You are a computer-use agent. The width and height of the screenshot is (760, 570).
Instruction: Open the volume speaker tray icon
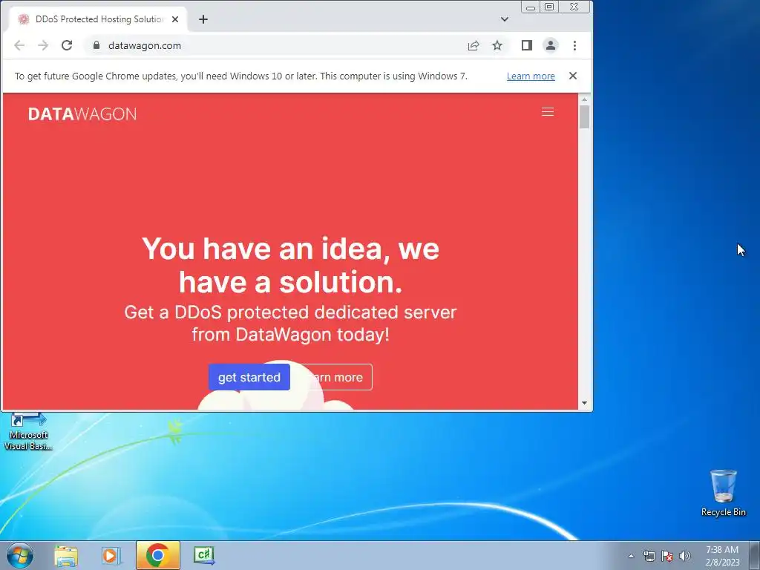tap(684, 556)
